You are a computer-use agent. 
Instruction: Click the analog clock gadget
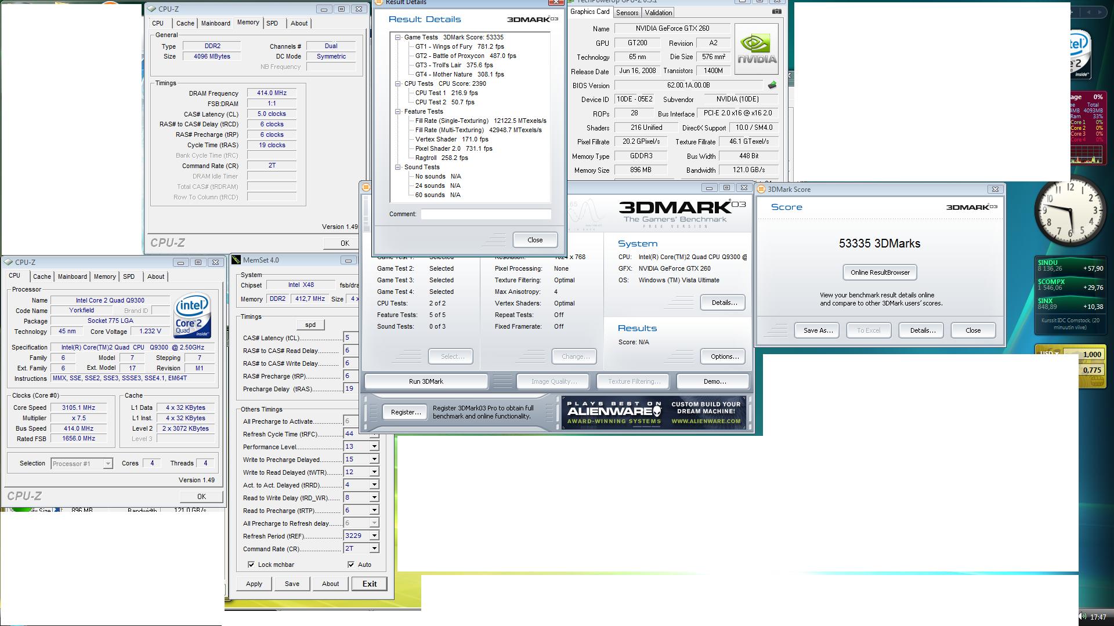pos(1070,211)
